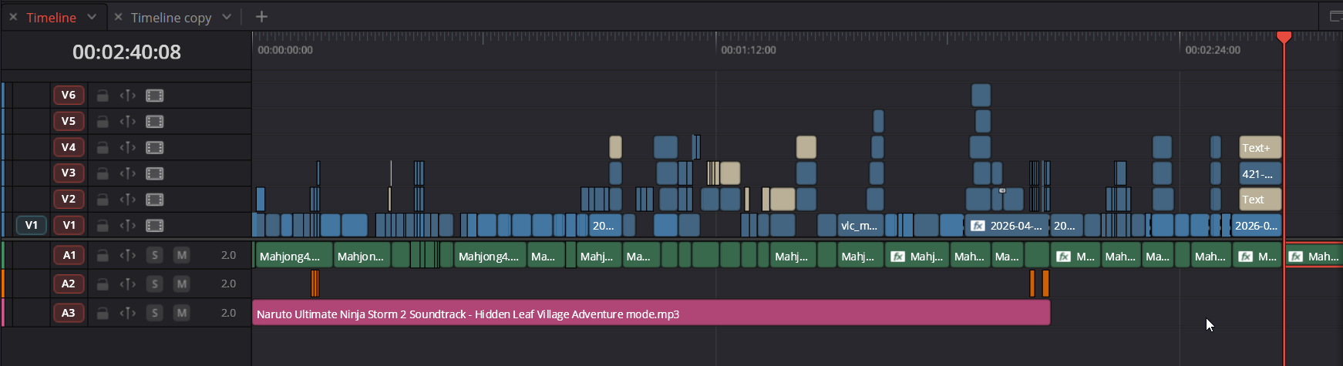Disable the V3 video track filmstrip icon
Image resolution: width=1343 pixels, height=366 pixels.
click(155, 173)
